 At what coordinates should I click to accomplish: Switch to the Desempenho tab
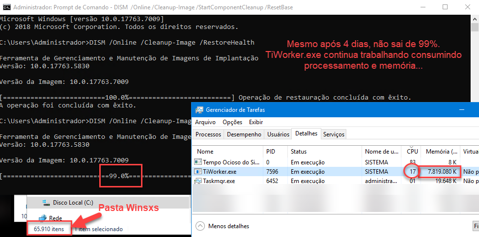click(x=244, y=134)
